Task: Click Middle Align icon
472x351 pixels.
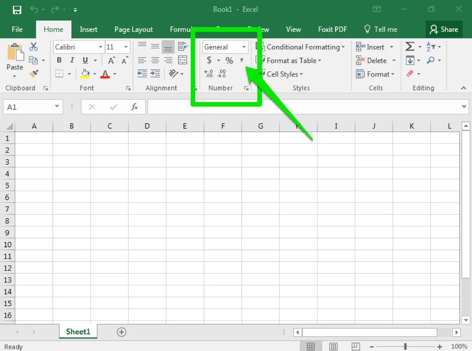Action: pyautogui.click(x=155, y=46)
